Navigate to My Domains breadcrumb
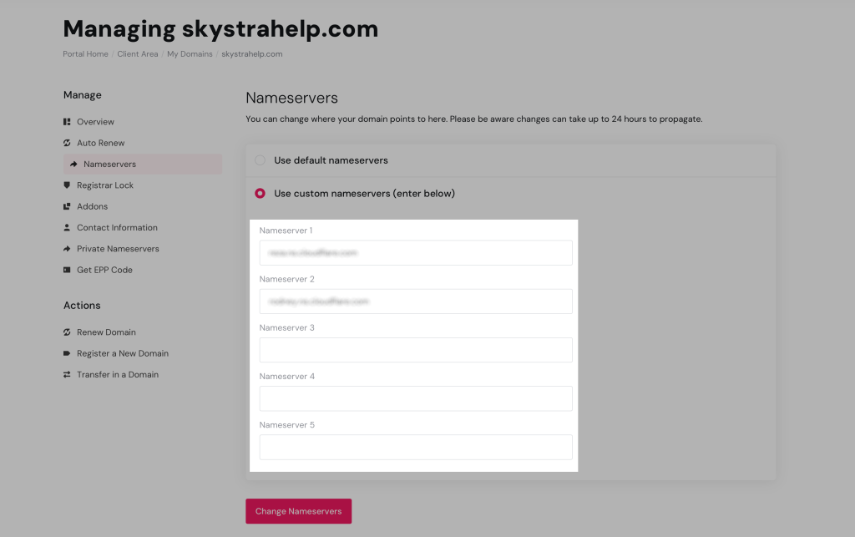The image size is (855, 537). pos(189,54)
